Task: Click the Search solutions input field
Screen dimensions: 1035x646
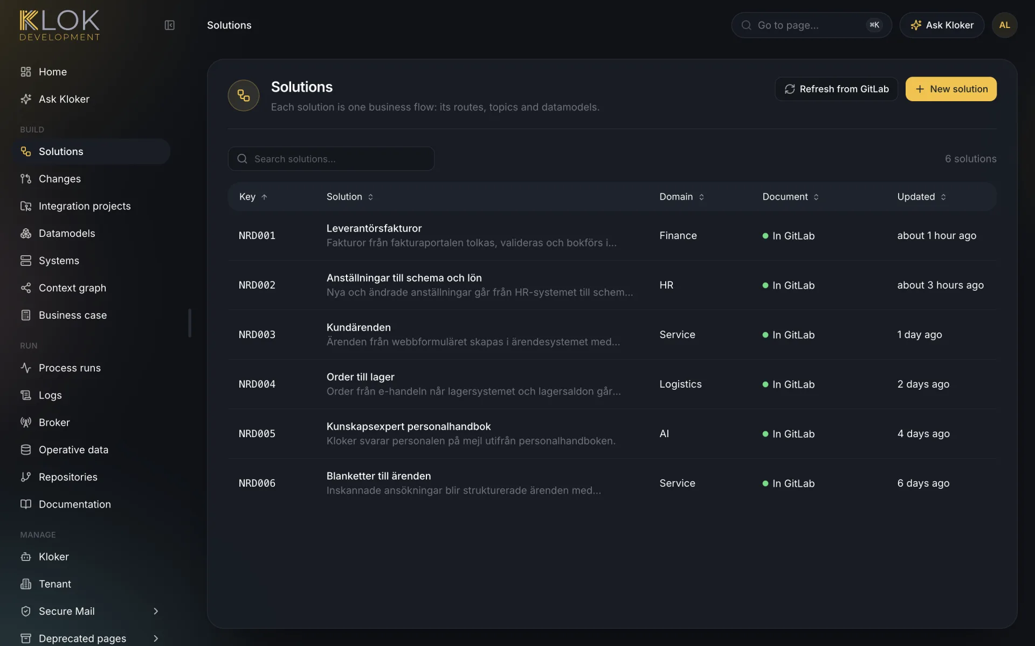Action: pos(331,159)
